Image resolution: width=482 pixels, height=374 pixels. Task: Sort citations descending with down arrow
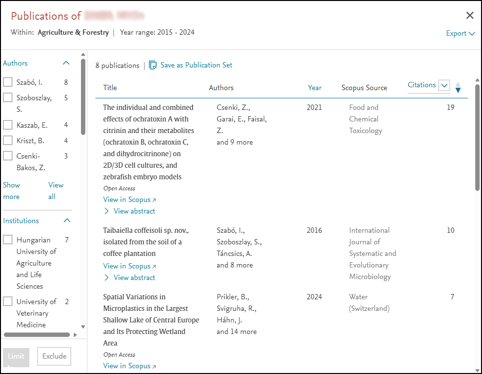click(x=458, y=90)
